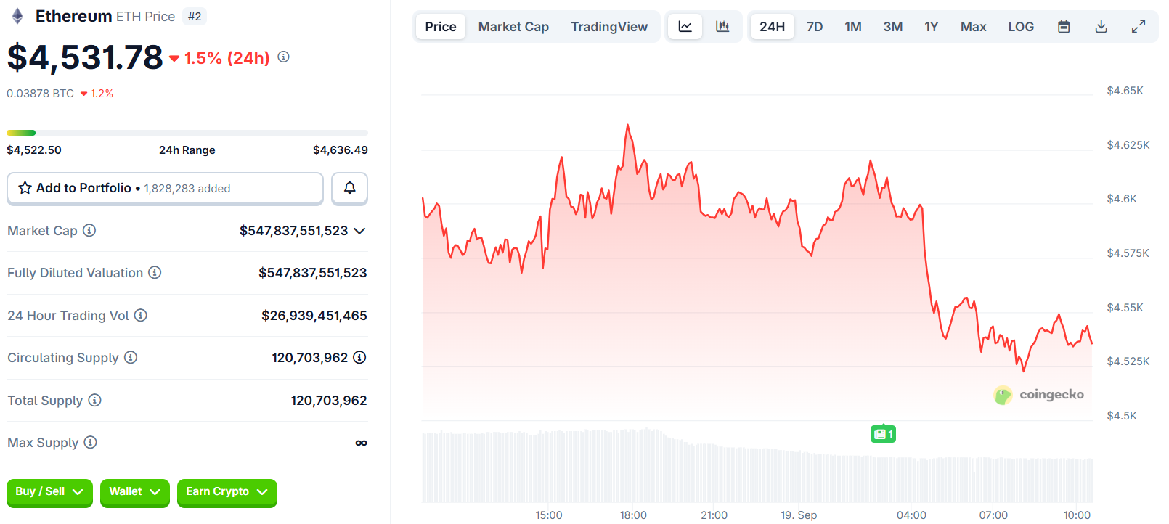Click the Total Supply 120,703,962 value
Image resolution: width=1169 pixels, height=524 pixels.
329,401
